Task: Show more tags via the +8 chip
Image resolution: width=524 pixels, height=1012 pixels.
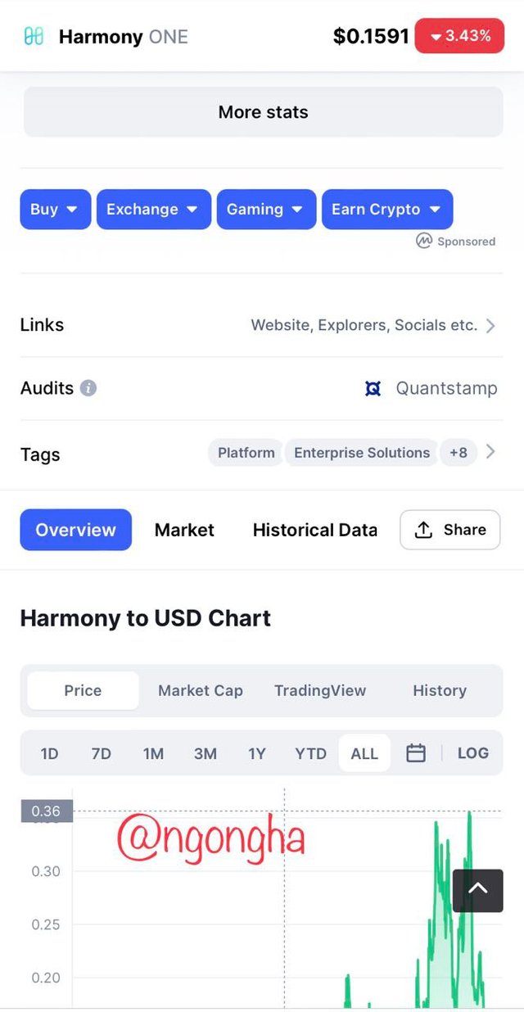Action: click(x=458, y=452)
